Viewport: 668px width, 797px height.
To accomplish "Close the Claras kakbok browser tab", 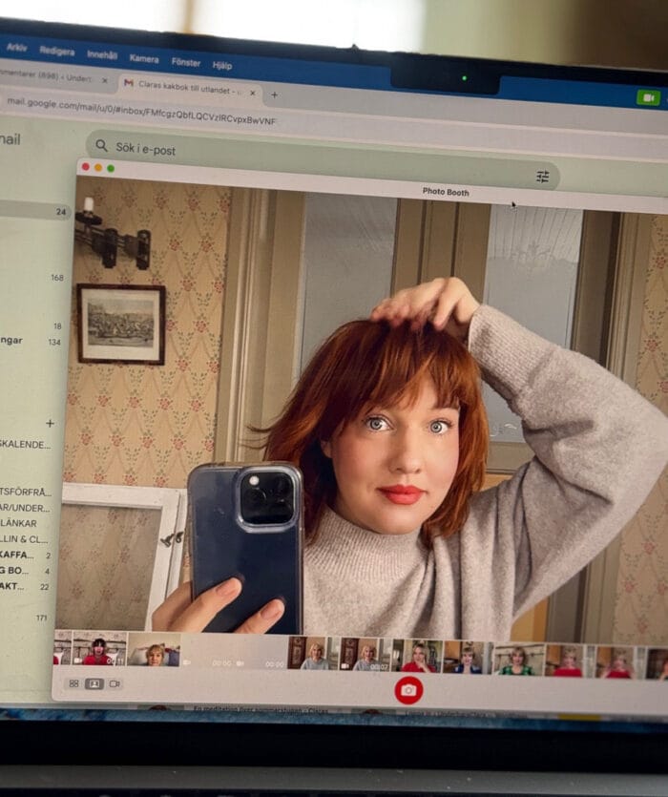I will 253,94.
